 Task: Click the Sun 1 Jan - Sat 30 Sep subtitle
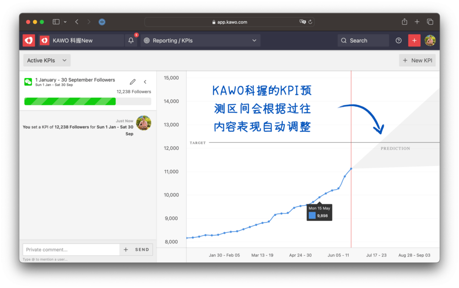click(x=54, y=85)
